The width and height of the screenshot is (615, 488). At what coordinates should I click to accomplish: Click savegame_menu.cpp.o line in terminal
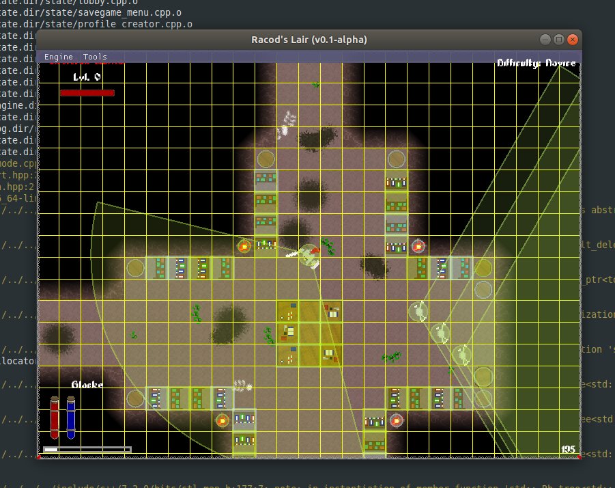pos(91,12)
